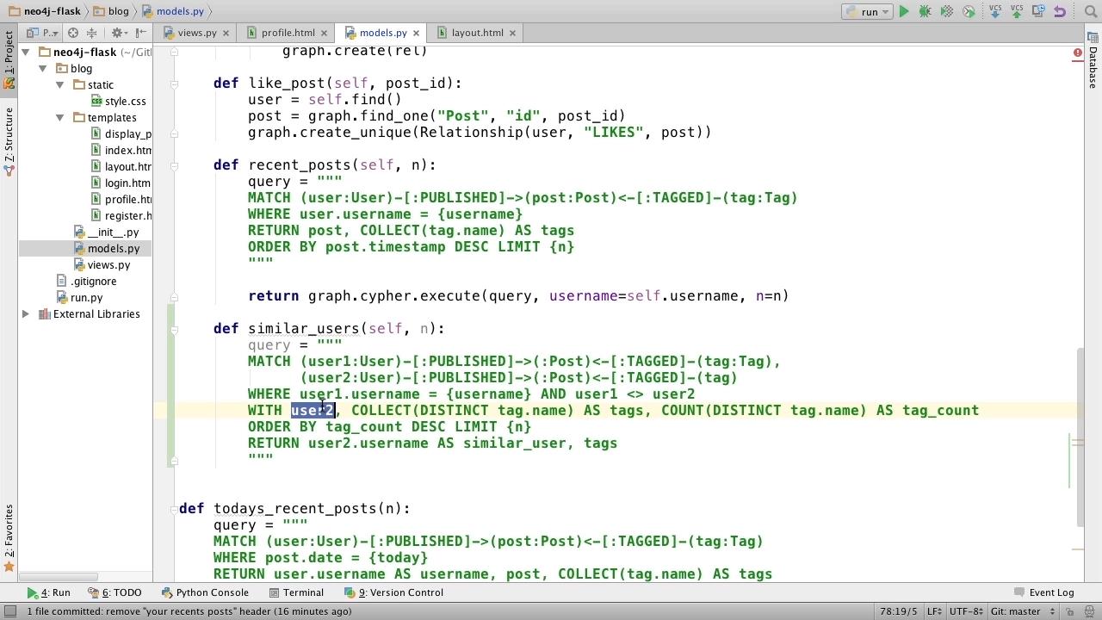Screen dimensions: 1102x620
Task: Open the Terminal tool window
Action: [296, 592]
